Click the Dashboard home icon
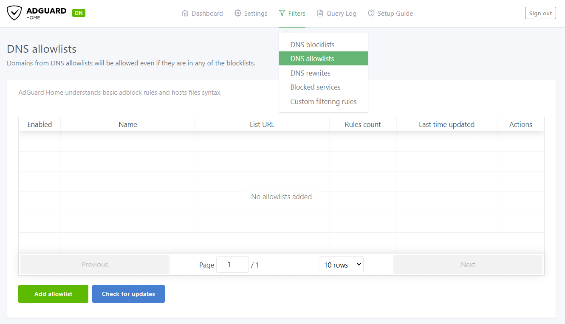This screenshot has width=565, height=324. [185, 13]
